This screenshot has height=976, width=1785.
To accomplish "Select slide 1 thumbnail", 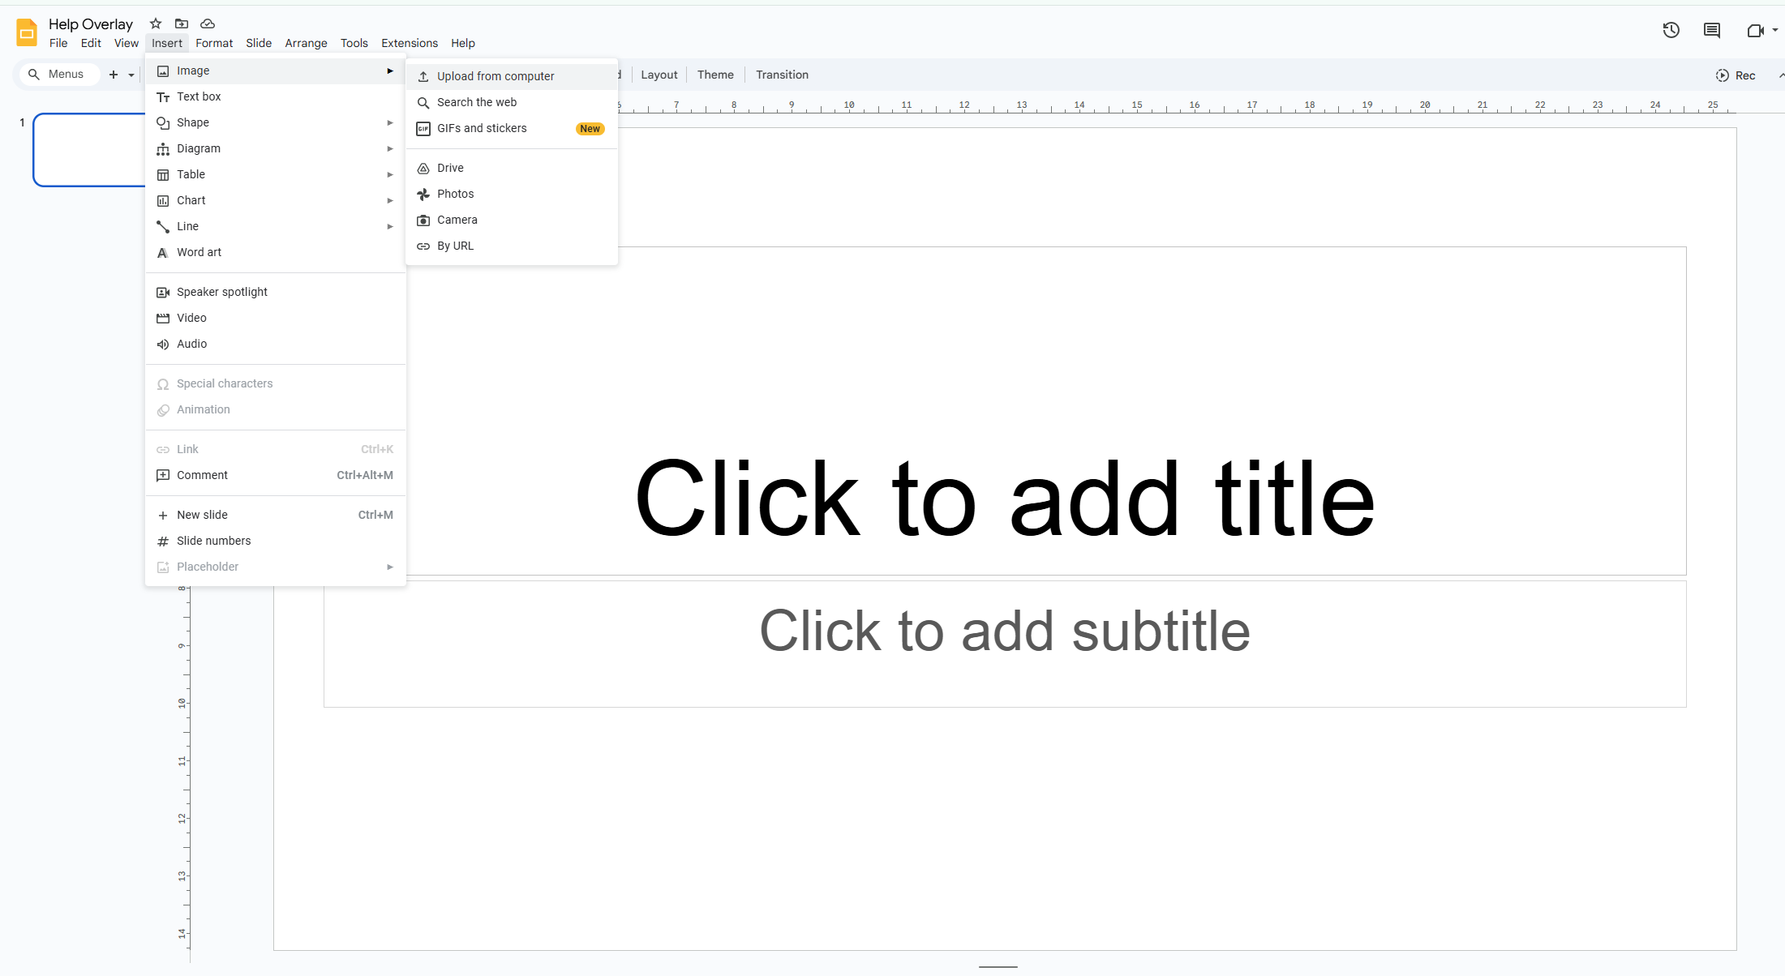I will (89, 150).
